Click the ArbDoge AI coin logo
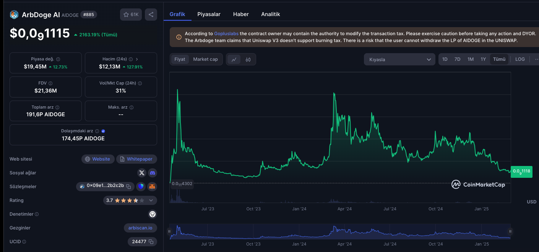Viewport: 539px width, 252px height. pyautogui.click(x=14, y=15)
